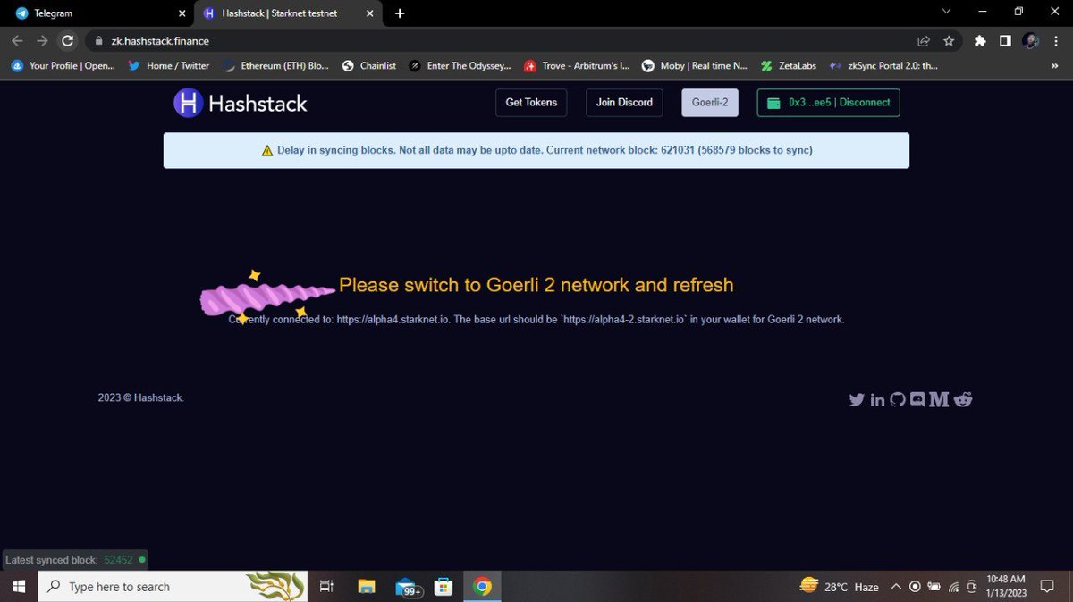Viewport: 1073px width, 602px height.
Task: Open the 10:48 AM clock calendar
Action: (x=1006, y=587)
